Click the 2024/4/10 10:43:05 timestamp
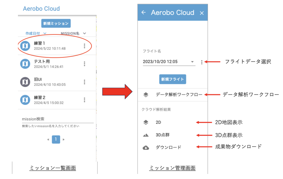283x179 pixels. click(50, 85)
